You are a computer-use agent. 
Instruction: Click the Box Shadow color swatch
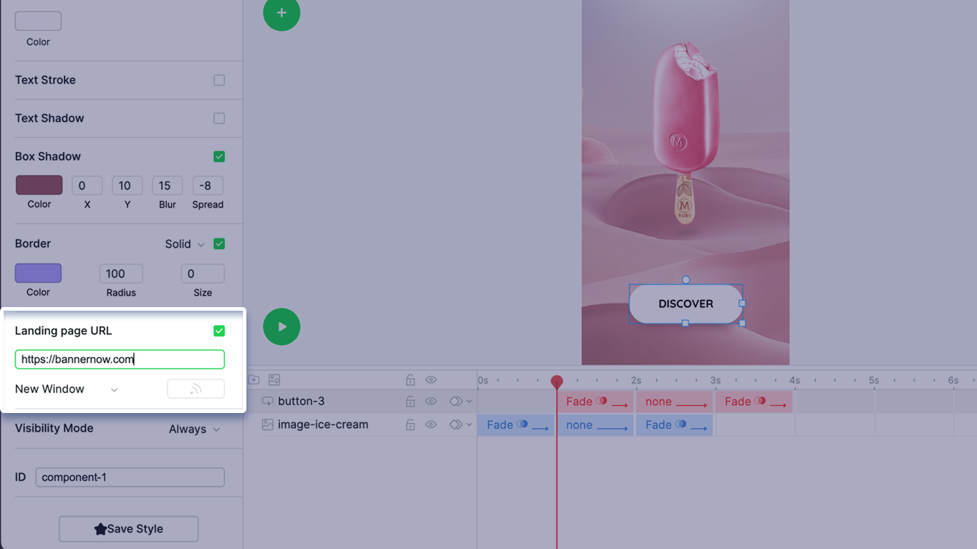tap(39, 185)
